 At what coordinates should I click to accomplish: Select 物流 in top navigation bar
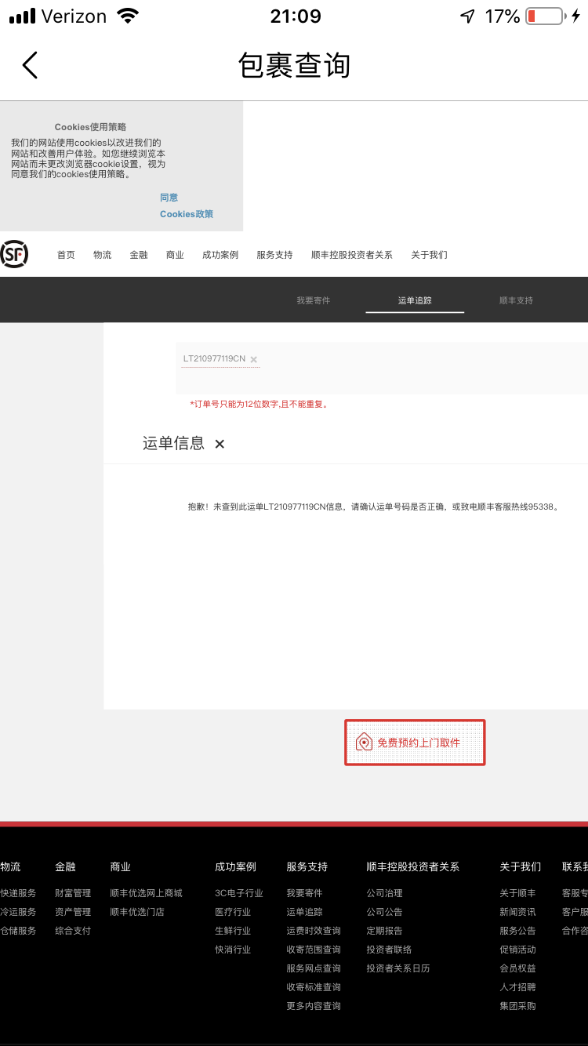click(102, 255)
